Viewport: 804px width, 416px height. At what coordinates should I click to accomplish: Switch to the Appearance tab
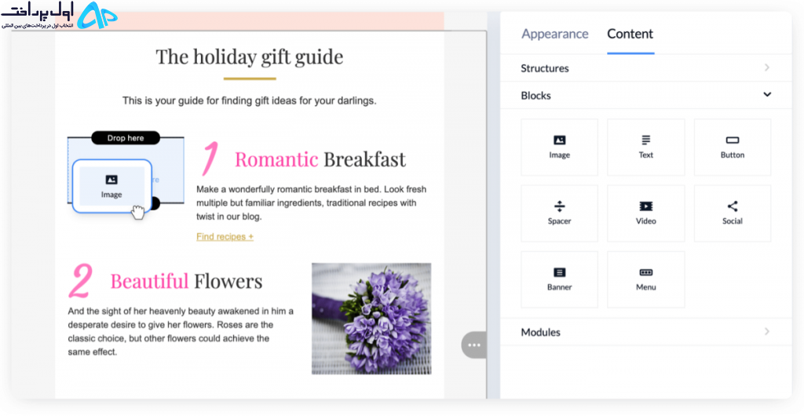[555, 34]
